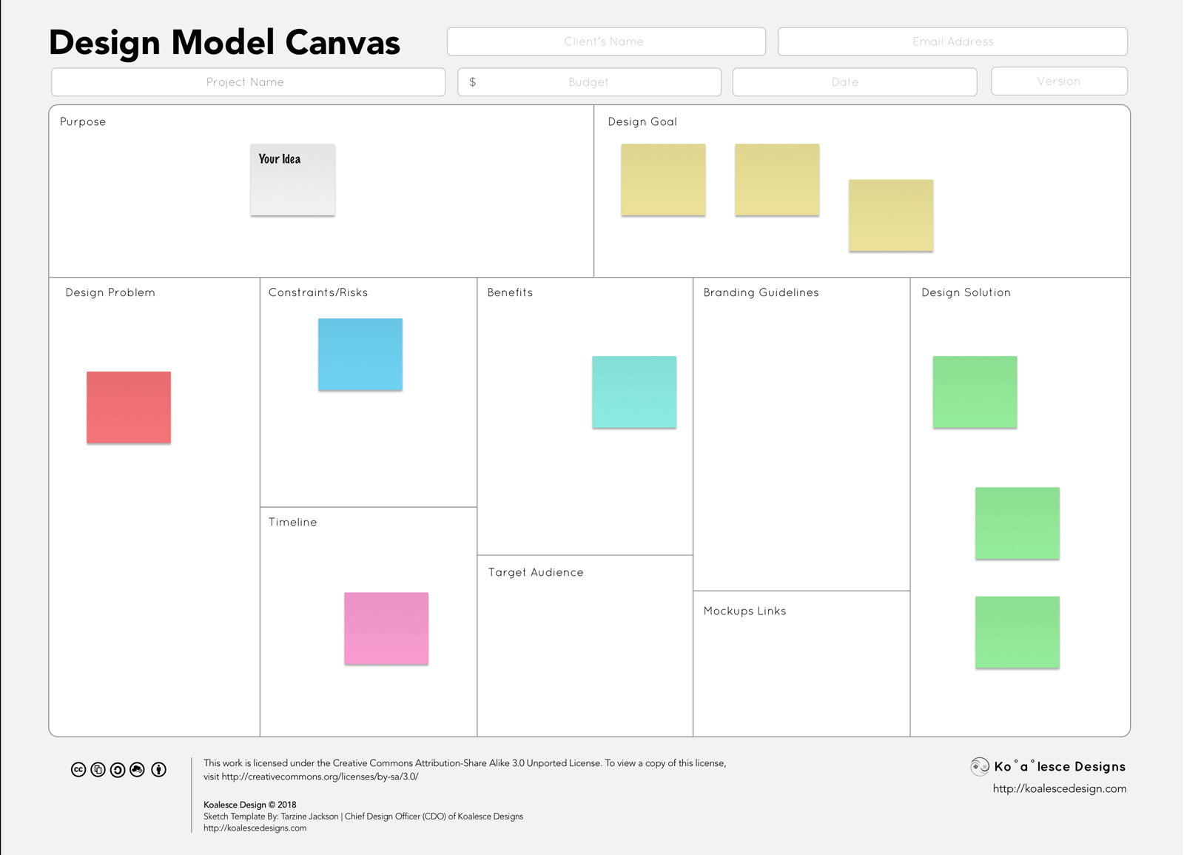Click the Koalesce Designs yin-yang logo
This screenshot has width=1184, height=855.
coord(980,766)
